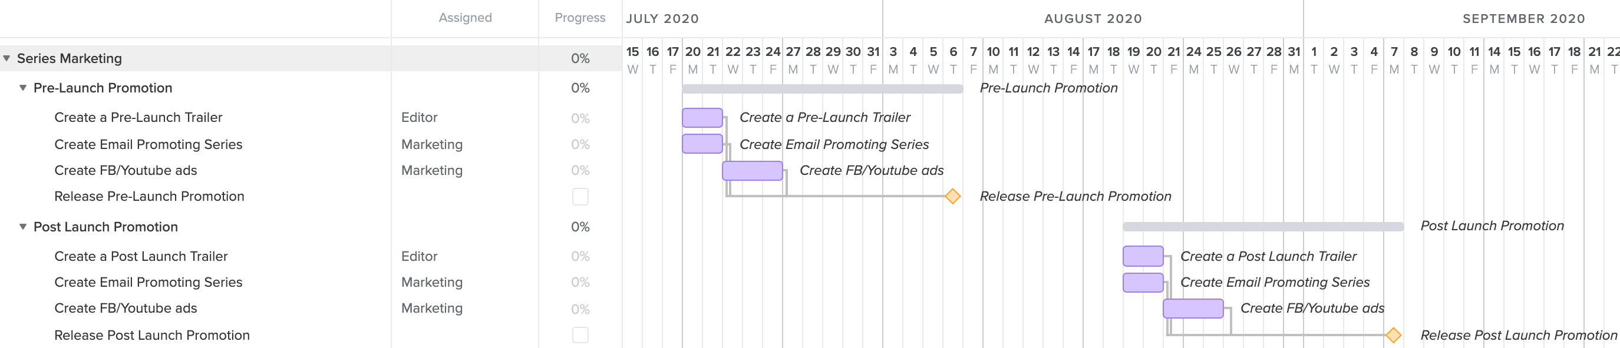Screen dimensions: 1620x348
Task: Click the Editor assignee for Pre-Launch Trailer
Action: pyautogui.click(x=419, y=117)
